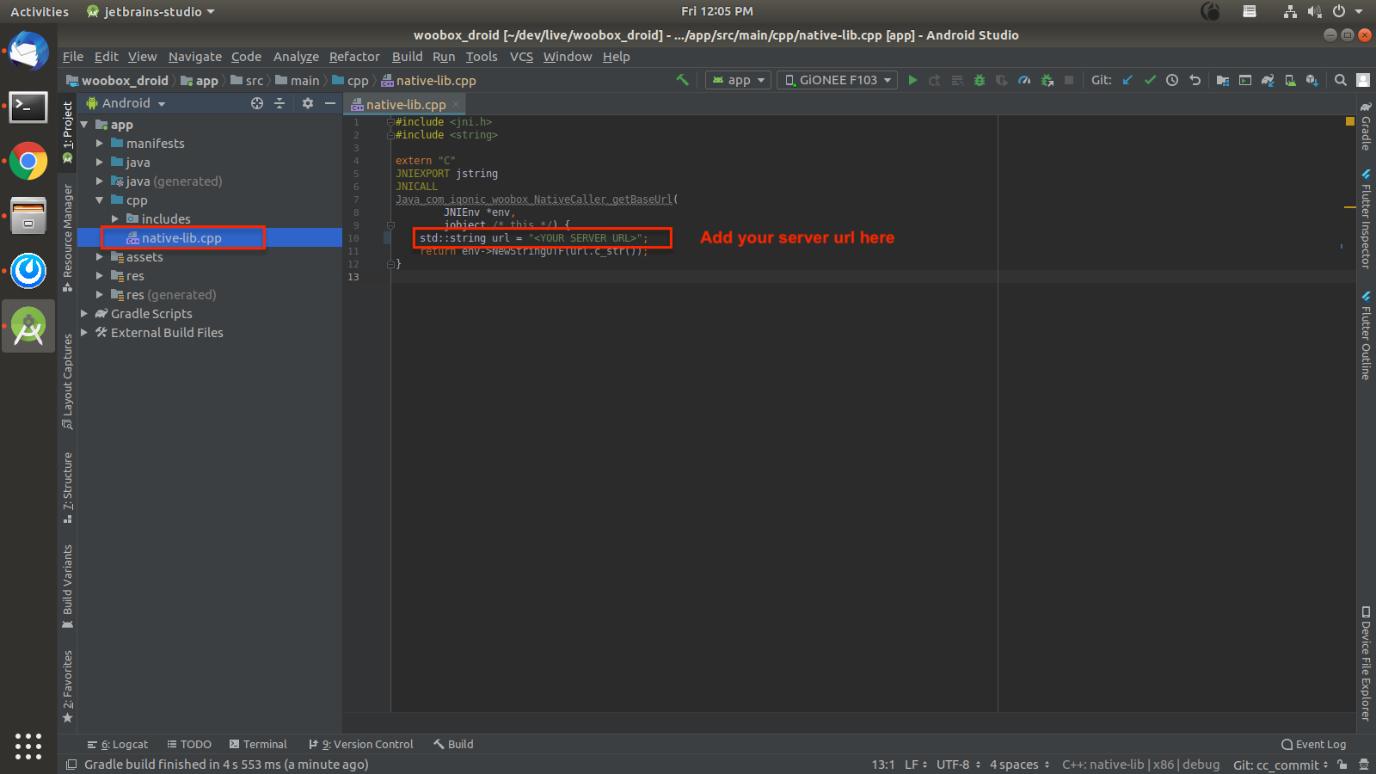Toggle the 1: Project tool window
Viewport: 1376px width, 774px height.
click(x=68, y=132)
